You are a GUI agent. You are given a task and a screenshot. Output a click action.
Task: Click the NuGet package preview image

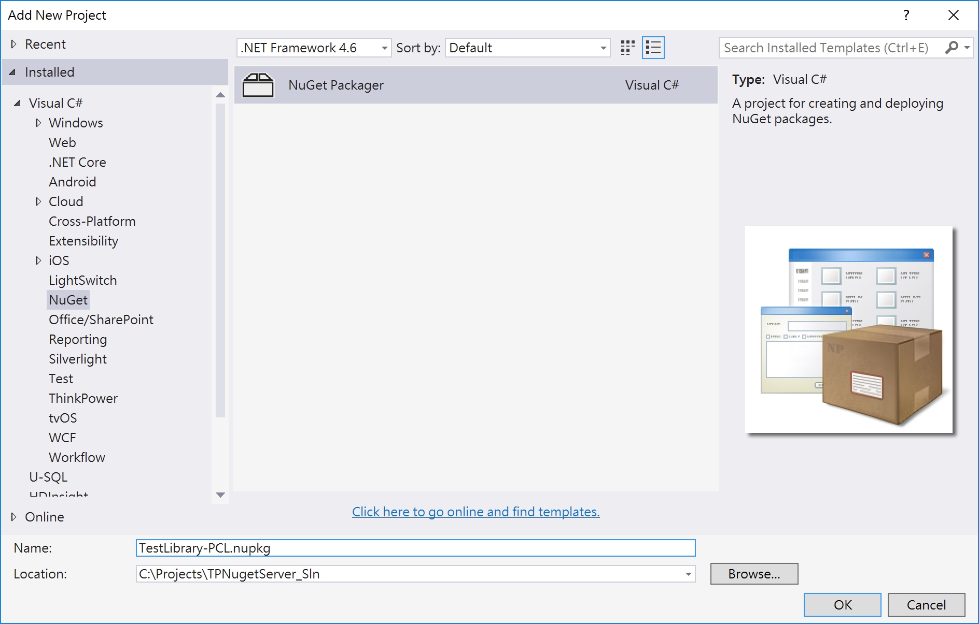tap(848, 329)
